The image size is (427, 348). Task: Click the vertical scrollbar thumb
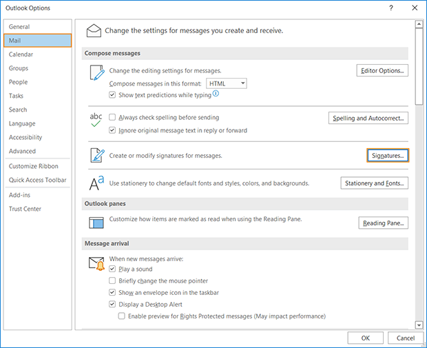[x=419, y=66]
